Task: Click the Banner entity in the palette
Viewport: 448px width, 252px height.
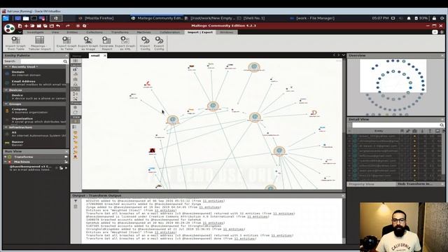Action: click(x=36, y=143)
